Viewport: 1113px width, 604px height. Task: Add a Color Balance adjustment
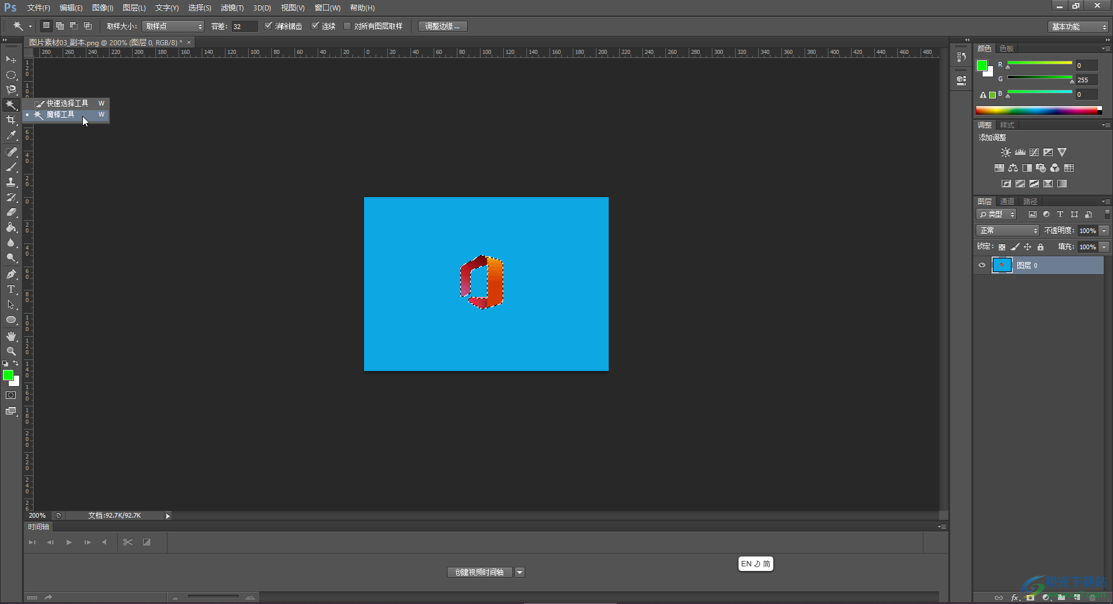pyautogui.click(x=1013, y=168)
